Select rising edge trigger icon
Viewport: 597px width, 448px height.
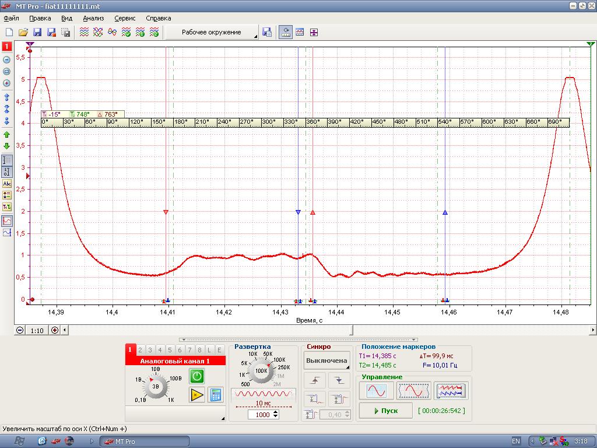coord(315,380)
